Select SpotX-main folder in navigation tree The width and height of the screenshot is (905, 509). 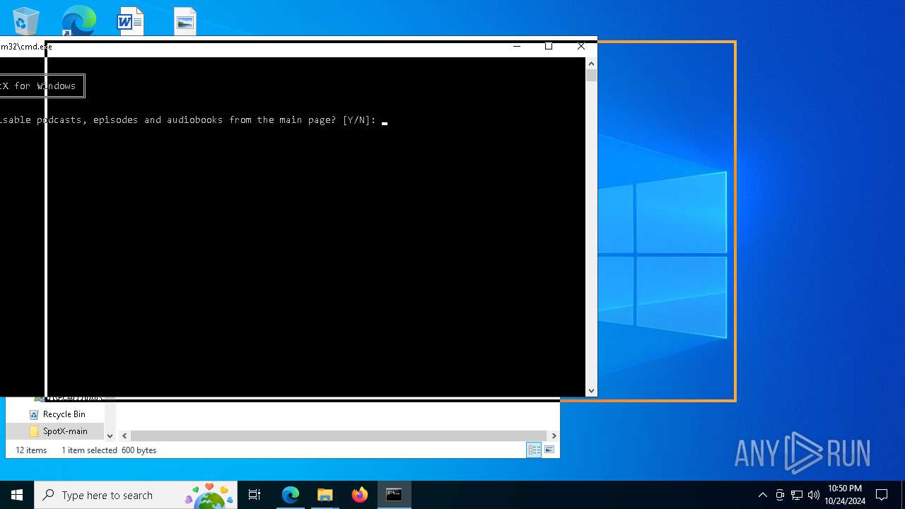pos(65,431)
